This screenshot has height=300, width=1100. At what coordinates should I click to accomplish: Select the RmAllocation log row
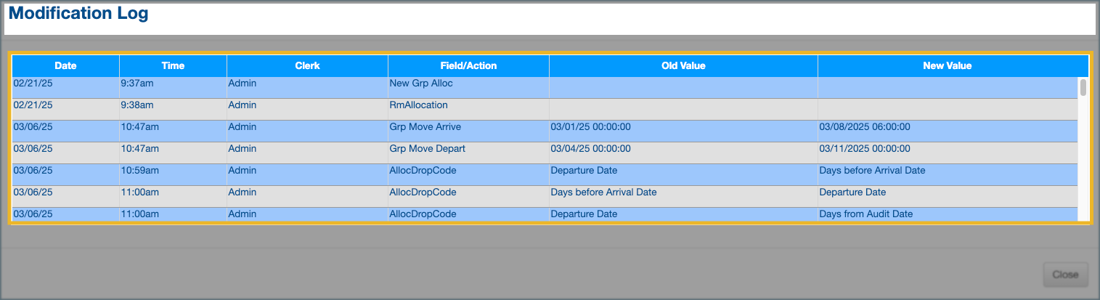pyautogui.click(x=419, y=105)
